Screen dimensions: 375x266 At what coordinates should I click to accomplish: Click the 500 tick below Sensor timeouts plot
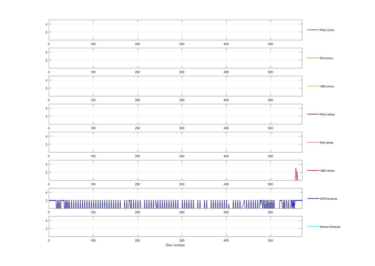tap(271, 241)
